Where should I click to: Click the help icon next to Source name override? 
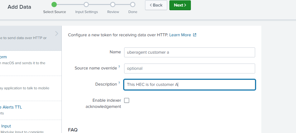point(119,67)
